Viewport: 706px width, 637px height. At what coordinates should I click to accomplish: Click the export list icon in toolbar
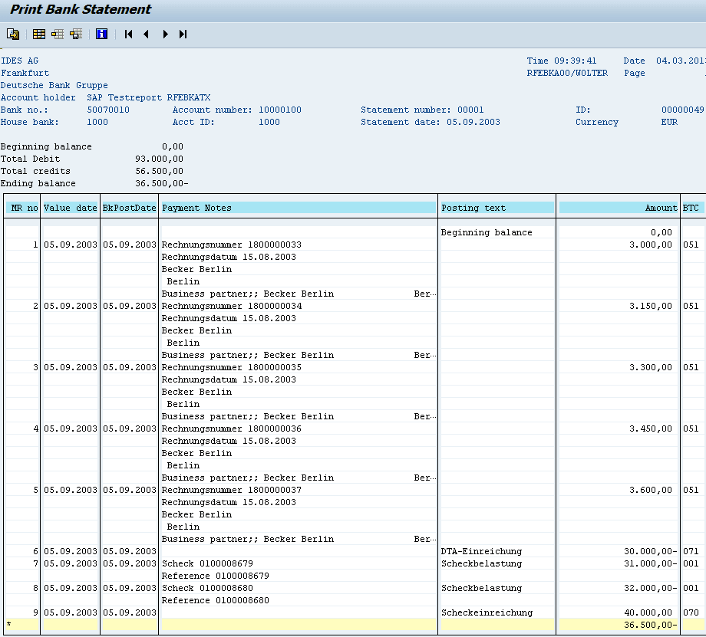coord(13,34)
